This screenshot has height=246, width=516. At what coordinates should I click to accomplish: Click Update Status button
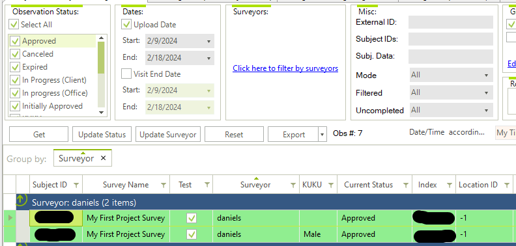pos(102,135)
